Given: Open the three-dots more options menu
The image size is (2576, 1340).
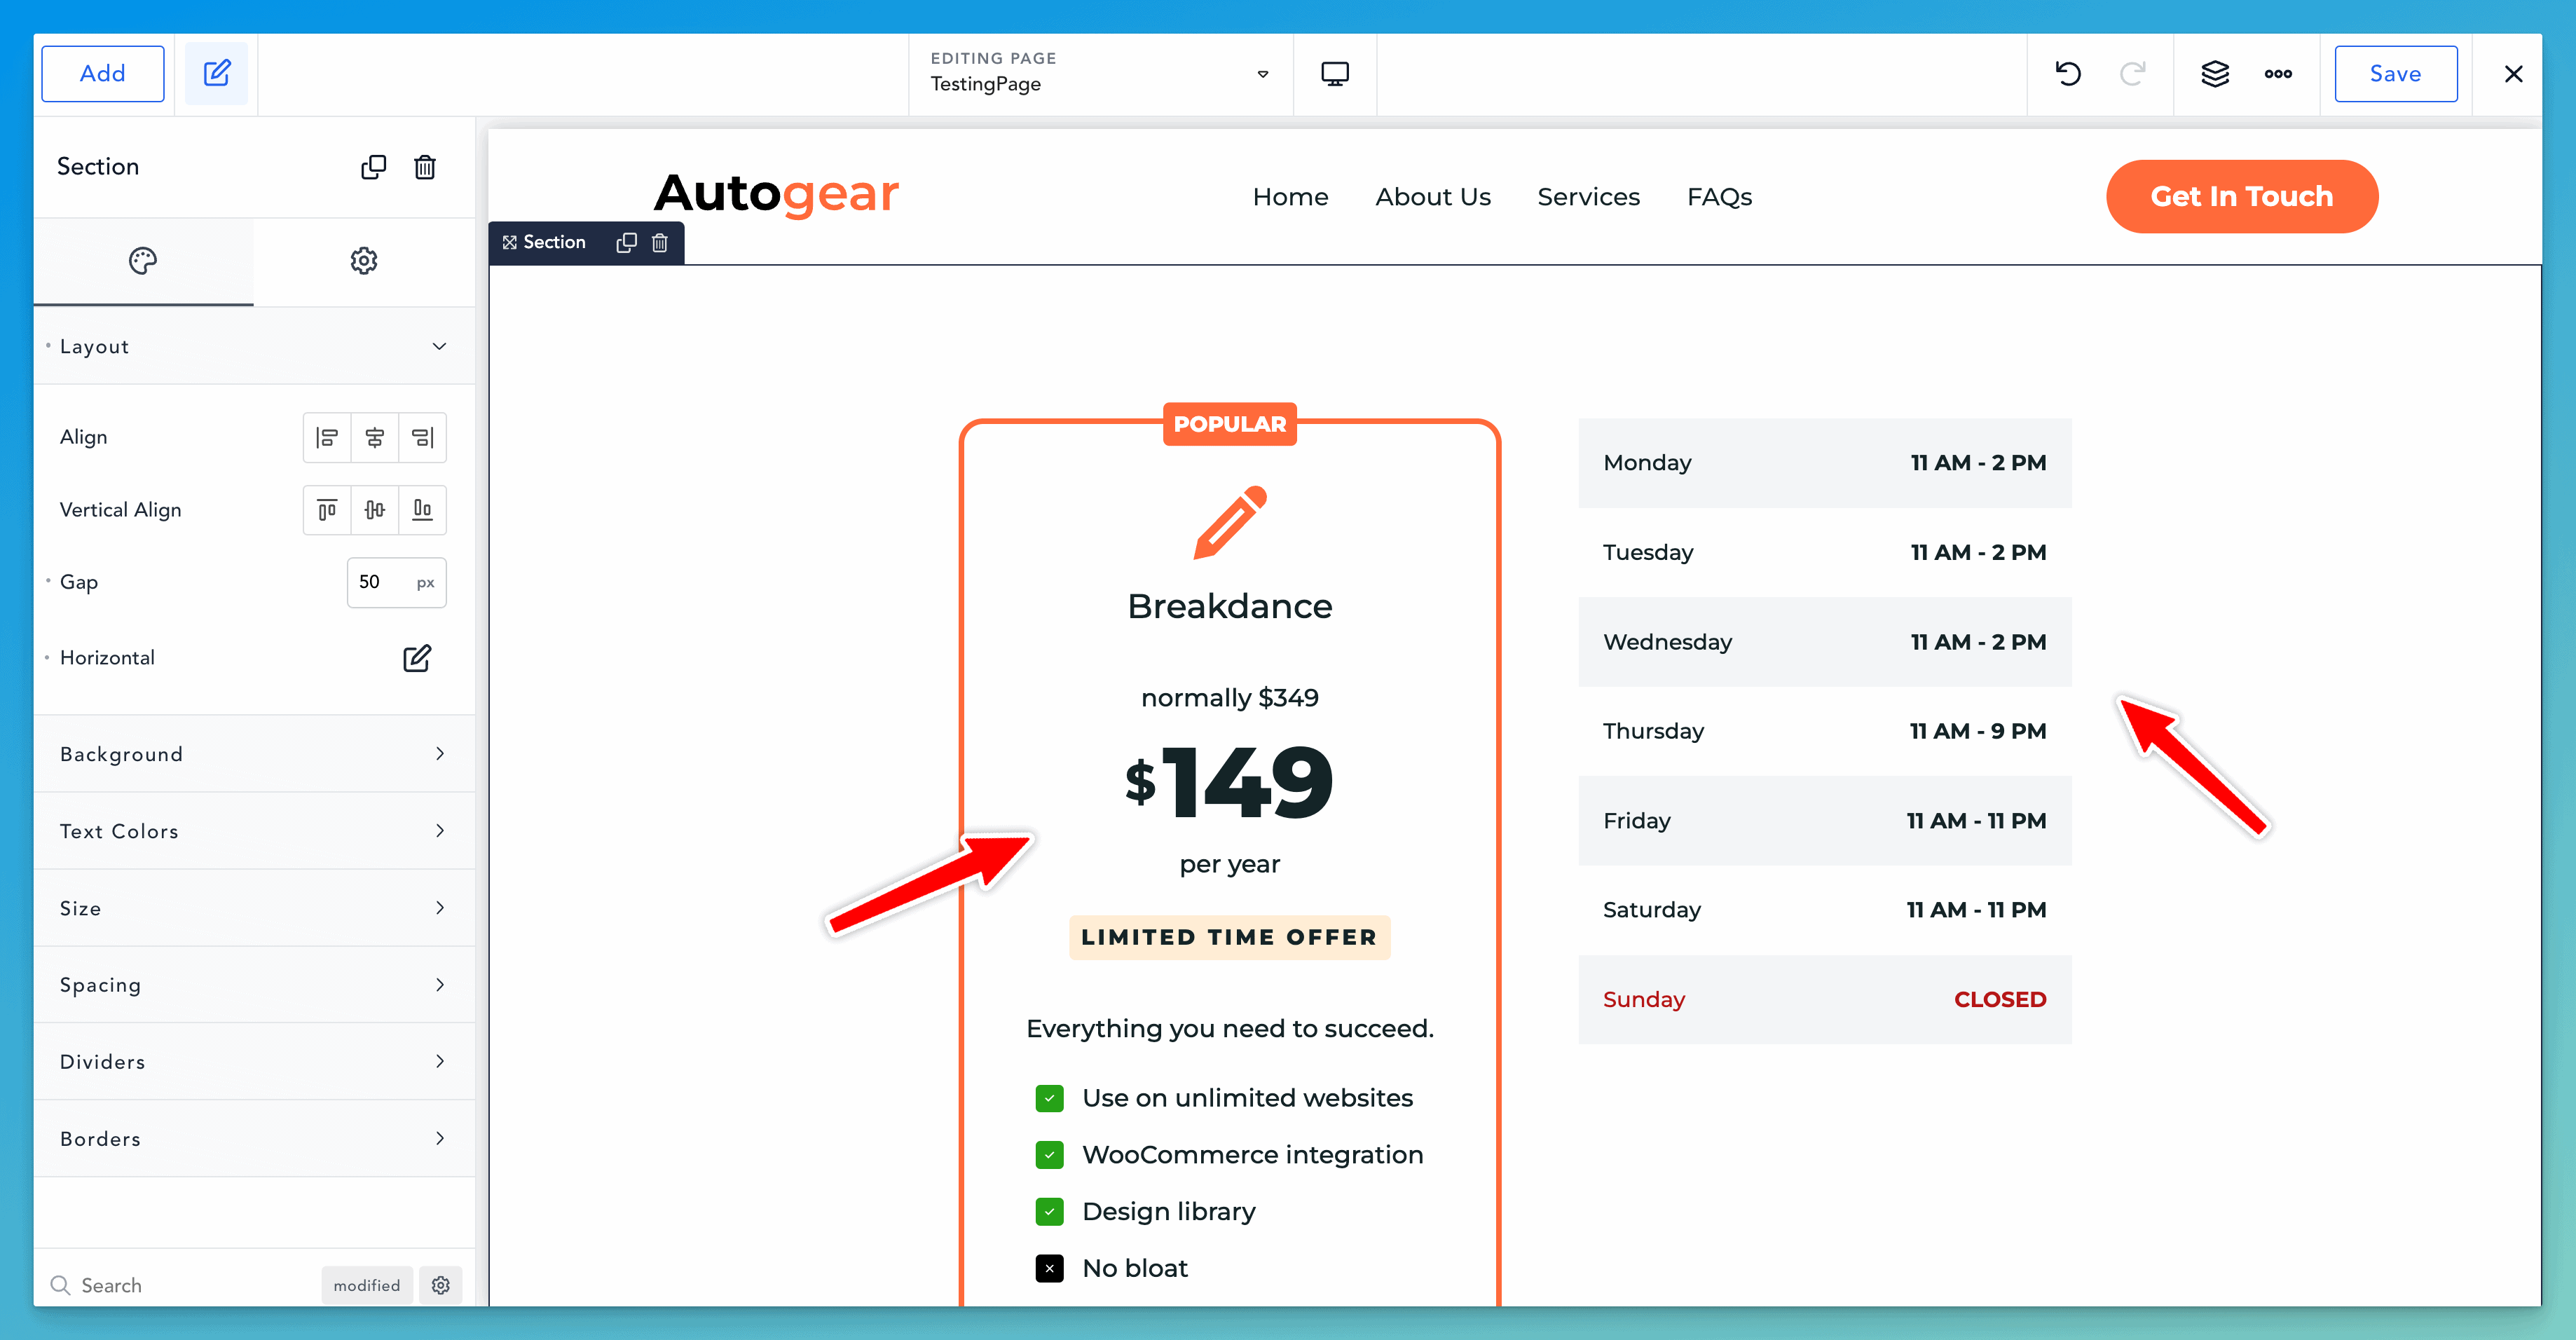Looking at the screenshot, I should [2278, 73].
